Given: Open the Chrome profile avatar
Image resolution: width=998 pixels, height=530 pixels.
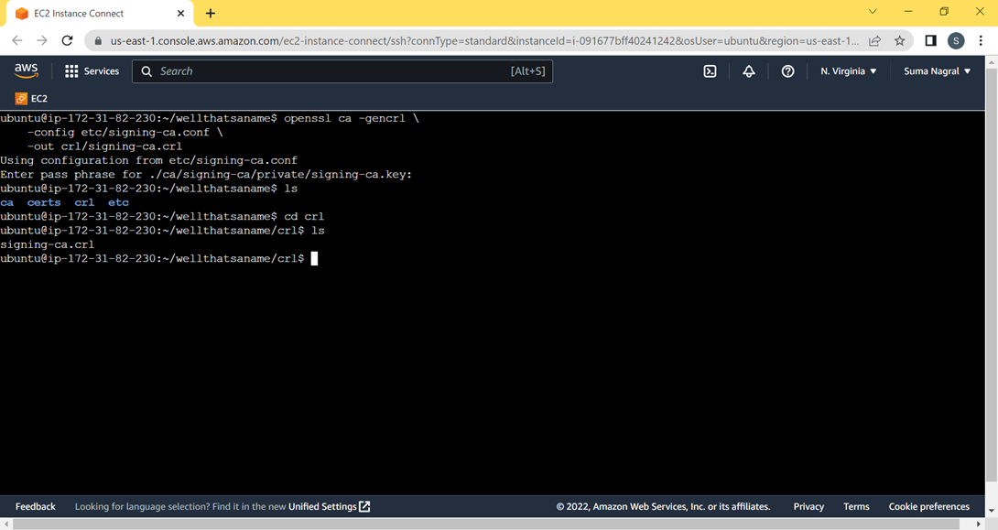Looking at the screenshot, I should tap(956, 40).
